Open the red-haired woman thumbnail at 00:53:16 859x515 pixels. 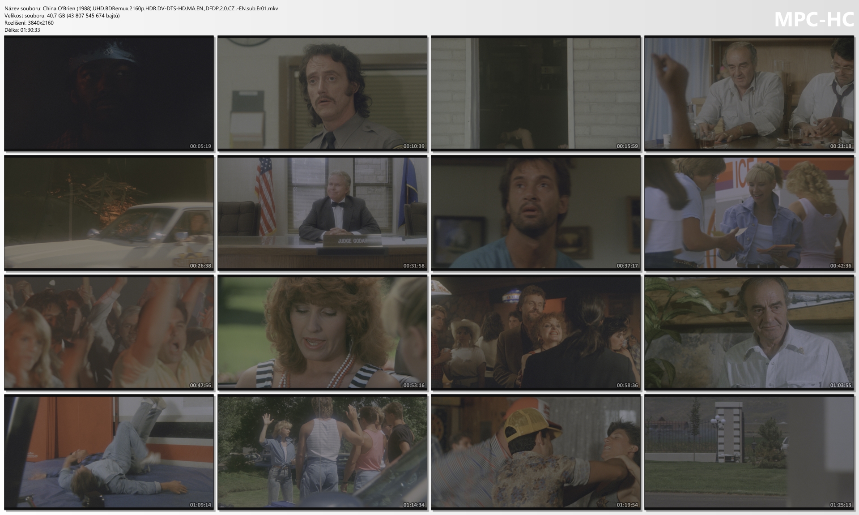pyautogui.click(x=322, y=332)
